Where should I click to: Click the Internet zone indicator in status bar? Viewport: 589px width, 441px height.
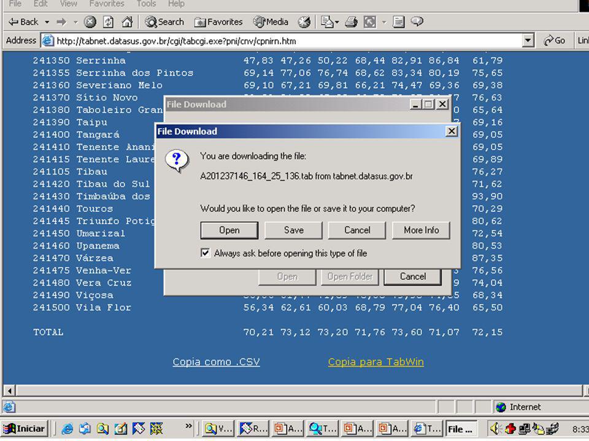click(x=518, y=407)
